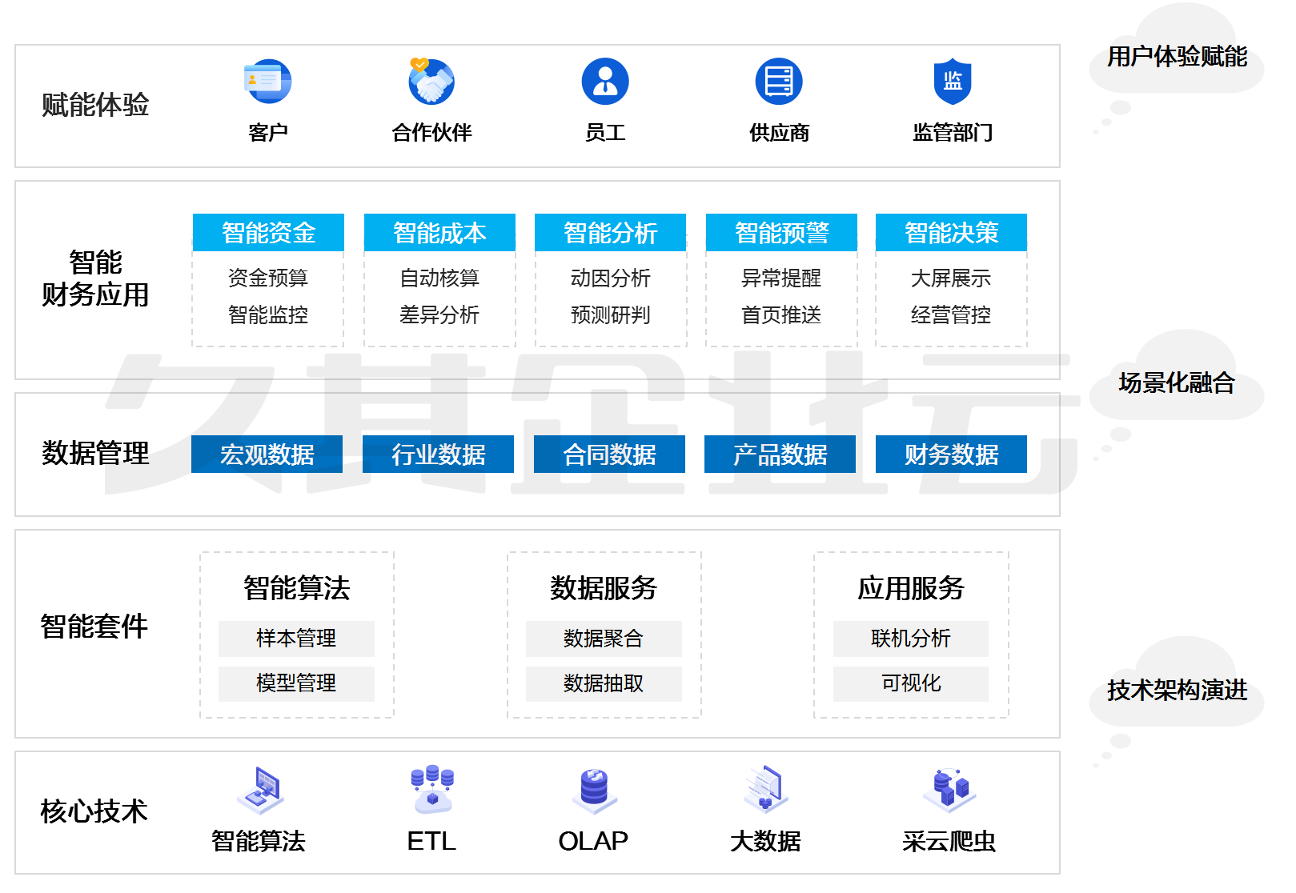The width and height of the screenshot is (1296, 893).
Task: Click the 大数据 big data icon
Action: coord(765,788)
